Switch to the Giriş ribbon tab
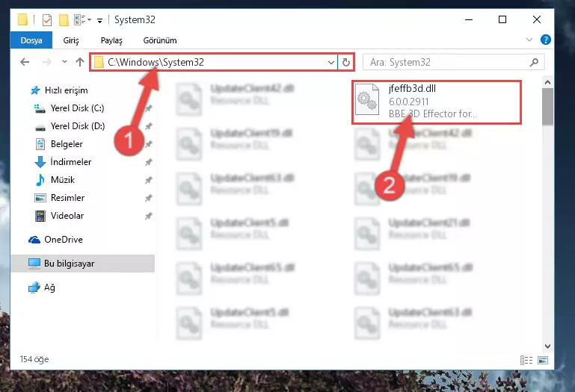Viewport: 575px width, 392px height. pos(71,40)
